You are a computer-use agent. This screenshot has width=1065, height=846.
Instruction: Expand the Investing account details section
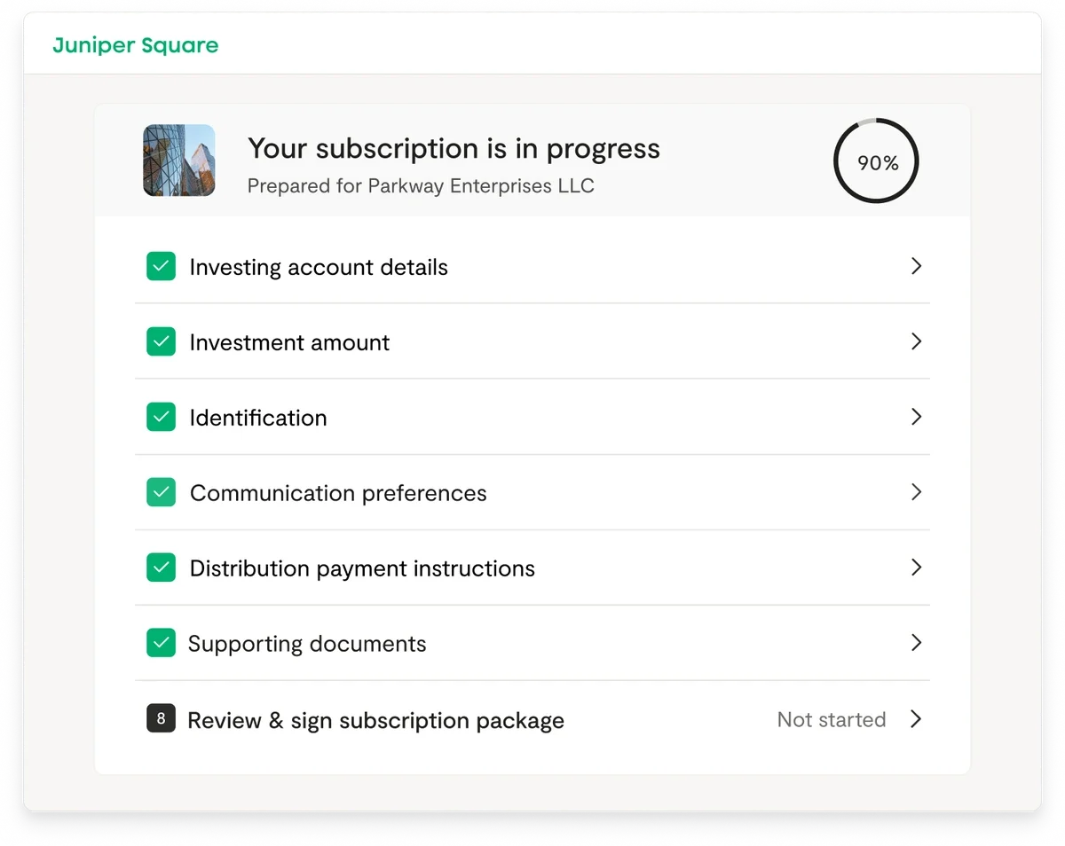tap(916, 266)
